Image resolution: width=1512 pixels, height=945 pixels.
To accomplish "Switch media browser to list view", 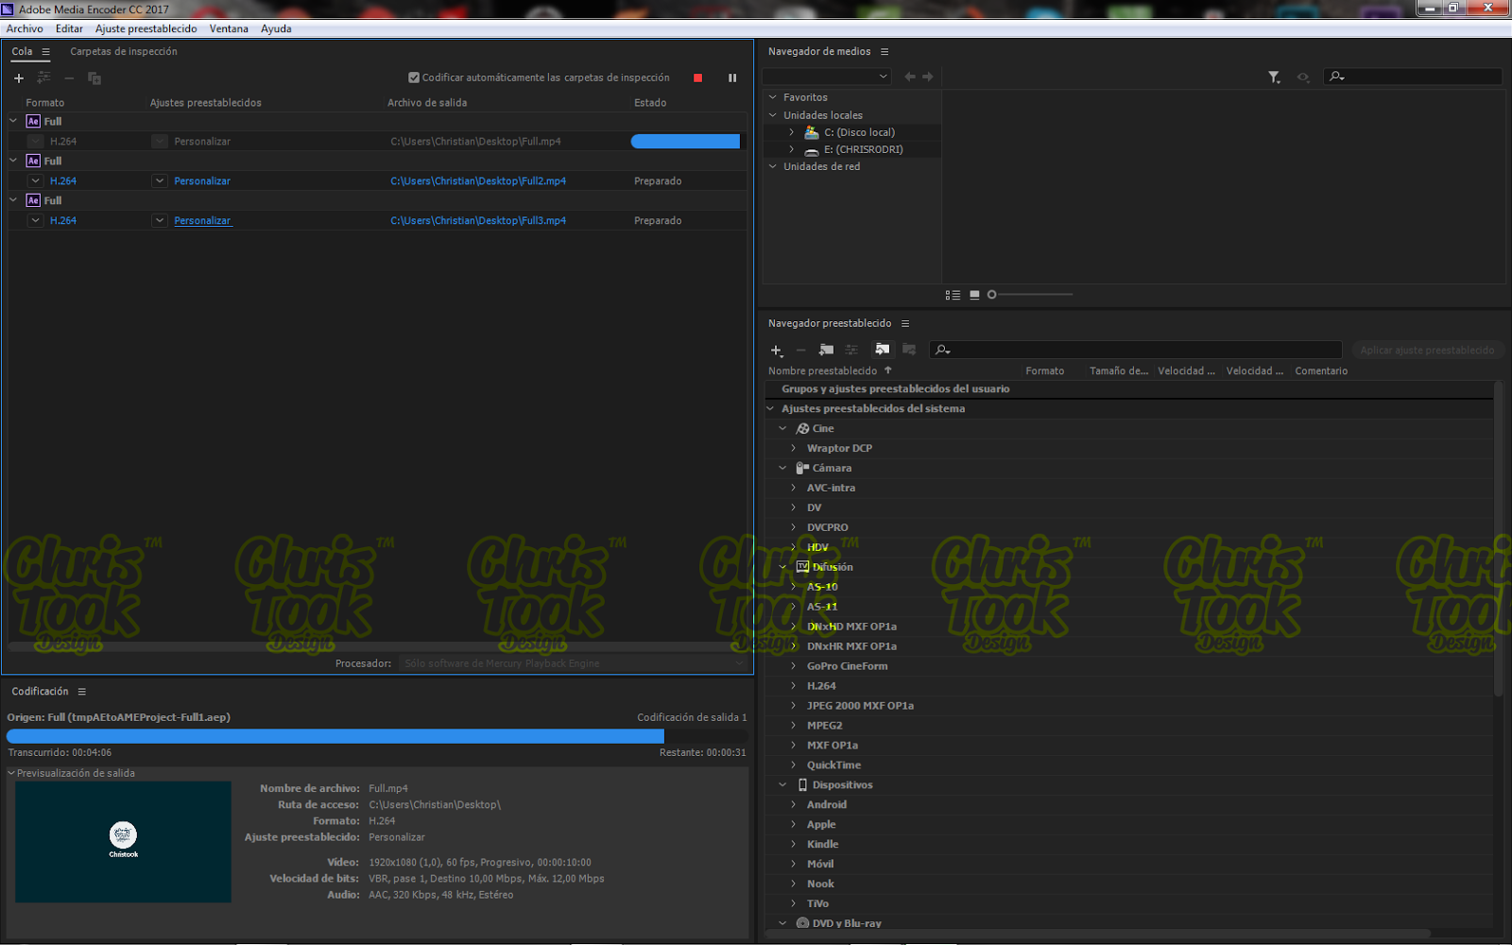I will click(x=953, y=295).
